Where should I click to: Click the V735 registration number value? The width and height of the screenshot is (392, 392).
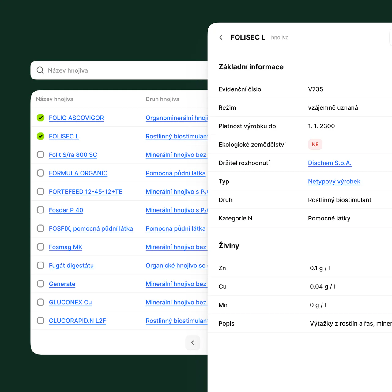coord(315,89)
